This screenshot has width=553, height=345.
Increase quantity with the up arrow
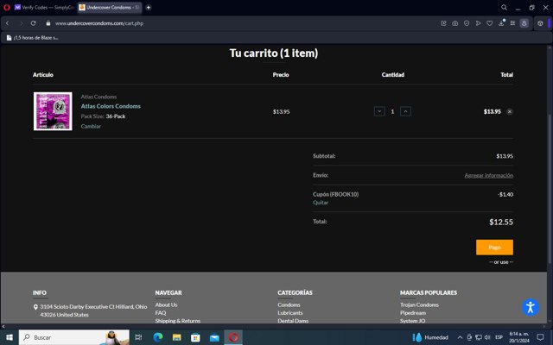click(x=405, y=111)
